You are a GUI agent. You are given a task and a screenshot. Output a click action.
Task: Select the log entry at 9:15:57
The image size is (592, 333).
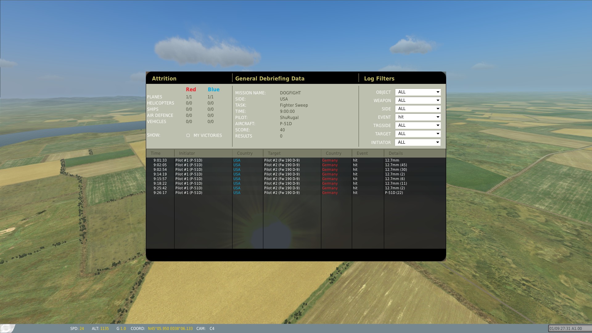[x=296, y=179]
